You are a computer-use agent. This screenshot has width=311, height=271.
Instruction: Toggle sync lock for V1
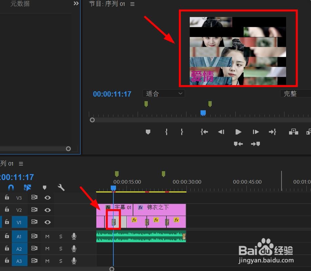[34, 222]
